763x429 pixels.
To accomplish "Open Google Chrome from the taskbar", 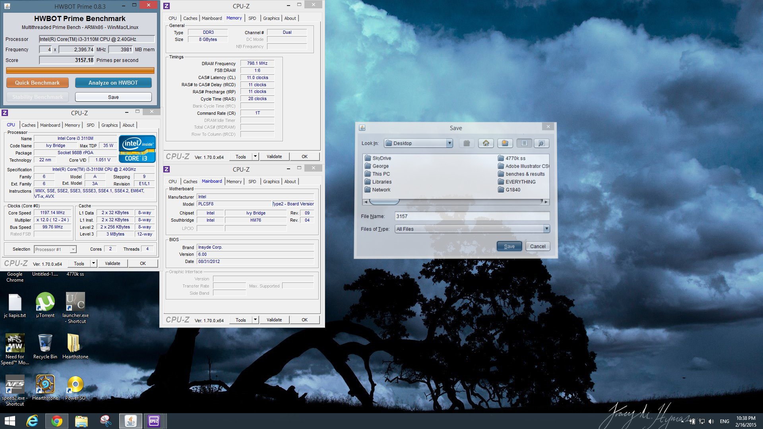I will (57, 421).
